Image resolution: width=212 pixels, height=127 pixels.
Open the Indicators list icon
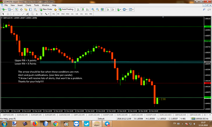[x=118, y=9]
